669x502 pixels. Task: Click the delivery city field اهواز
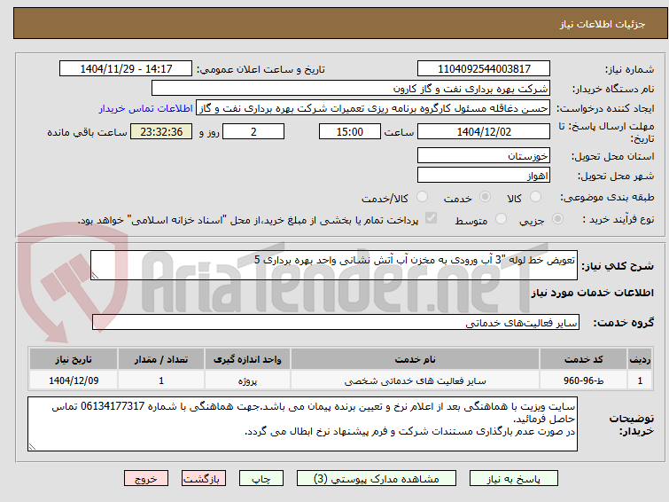(484, 175)
